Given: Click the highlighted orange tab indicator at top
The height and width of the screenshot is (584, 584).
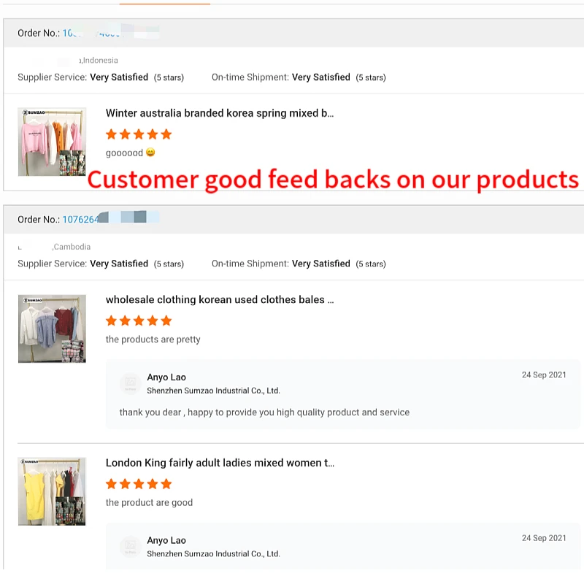Looking at the screenshot, I should point(165,3).
